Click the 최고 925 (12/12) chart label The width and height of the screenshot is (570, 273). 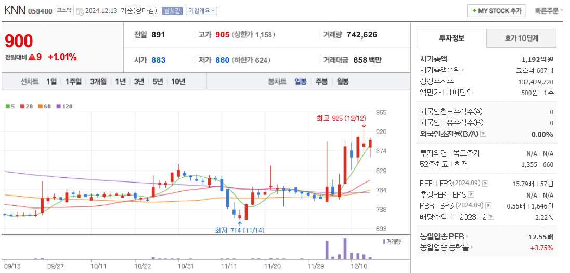(x=342, y=118)
